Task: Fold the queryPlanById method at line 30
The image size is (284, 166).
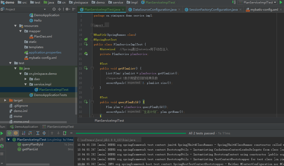Action: click(92, 102)
